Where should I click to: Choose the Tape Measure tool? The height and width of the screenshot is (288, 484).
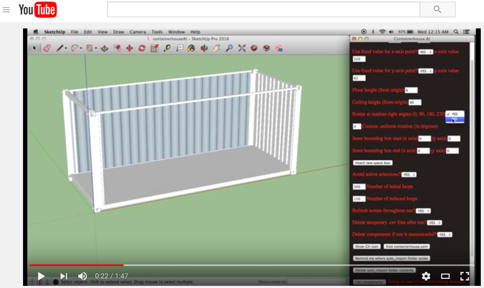pos(167,48)
